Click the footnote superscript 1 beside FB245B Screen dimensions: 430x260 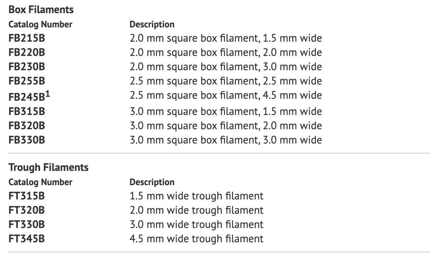[x=48, y=93]
